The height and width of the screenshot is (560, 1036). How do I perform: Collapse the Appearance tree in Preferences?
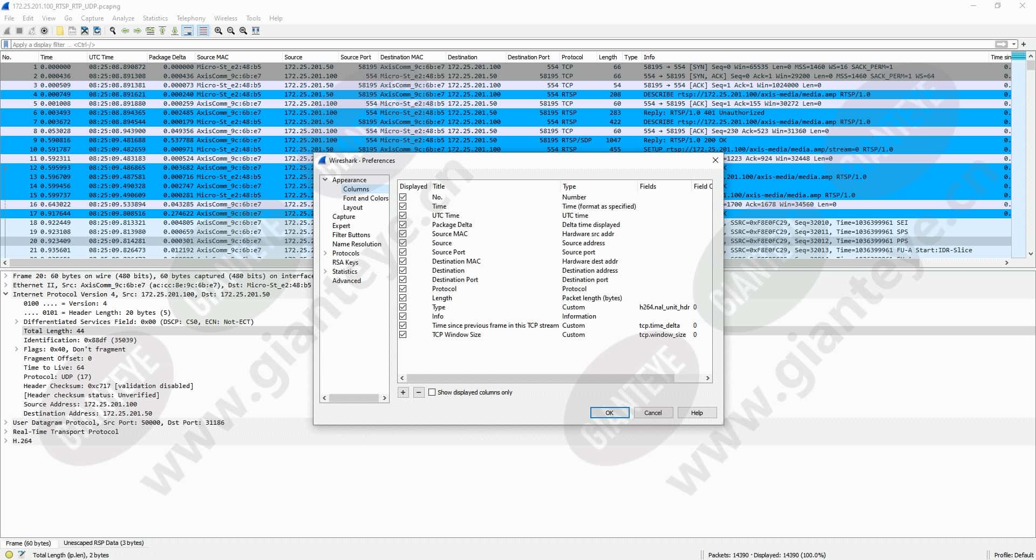click(325, 180)
